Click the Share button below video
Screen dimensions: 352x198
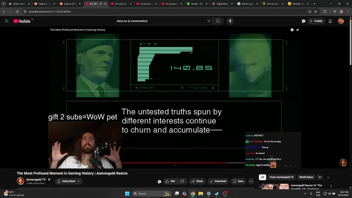197,181
